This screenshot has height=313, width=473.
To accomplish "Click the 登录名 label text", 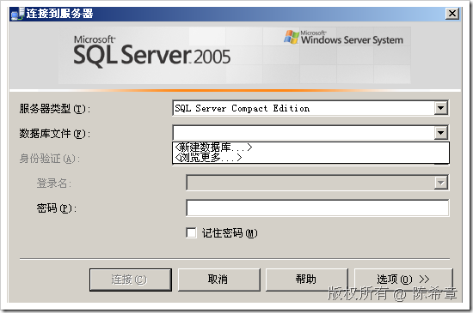I will point(53,184).
